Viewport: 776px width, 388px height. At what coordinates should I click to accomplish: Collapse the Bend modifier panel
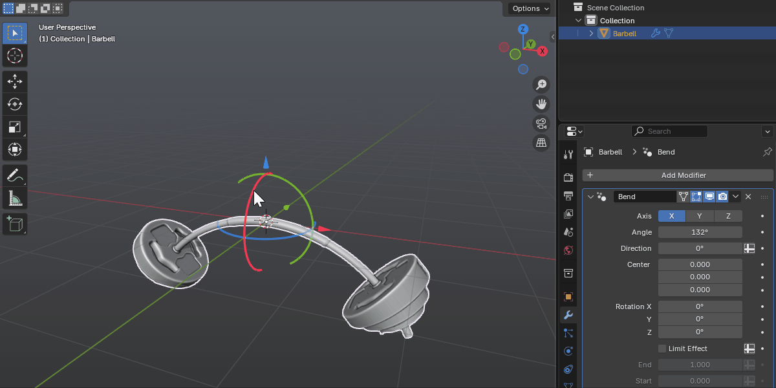(590, 197)
